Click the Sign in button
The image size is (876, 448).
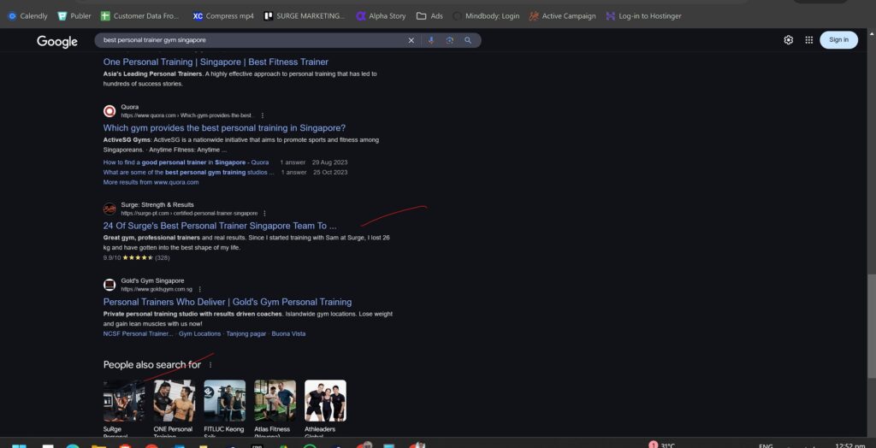838,40
